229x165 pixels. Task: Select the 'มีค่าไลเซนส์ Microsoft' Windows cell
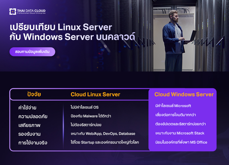coord(173,106)
